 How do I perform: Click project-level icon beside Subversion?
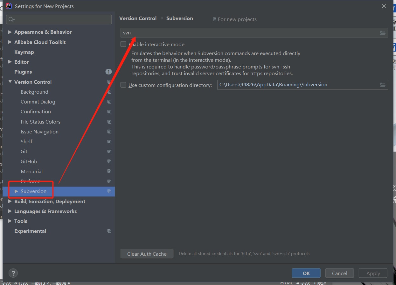(x=109, y=191)
